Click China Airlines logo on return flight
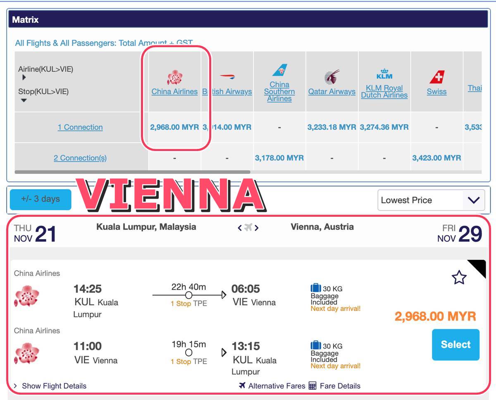 pyautogui.click(x=27, y=353)
